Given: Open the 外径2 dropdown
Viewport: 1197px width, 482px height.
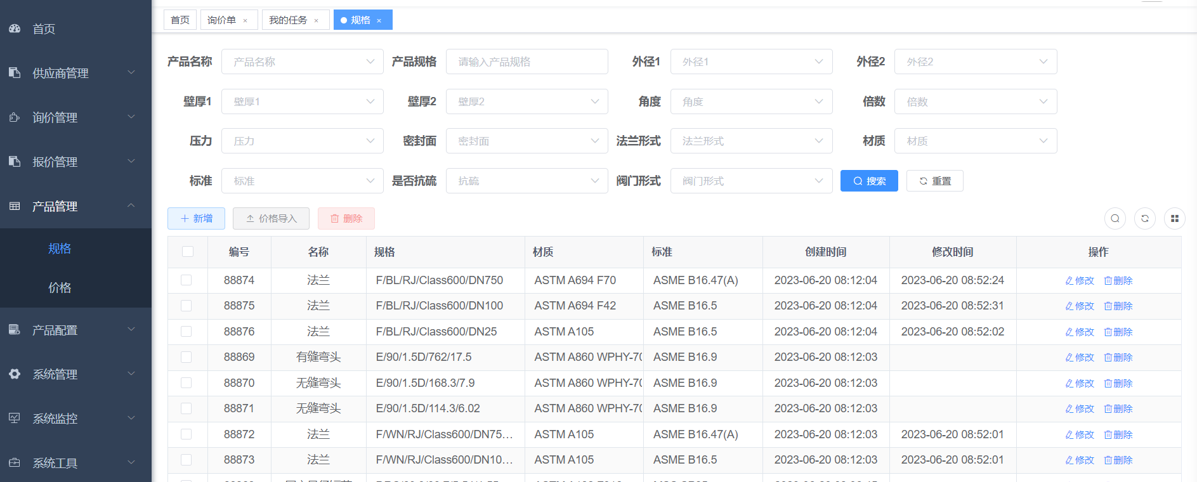Looking at the screenshot, I should click(976, 62).
